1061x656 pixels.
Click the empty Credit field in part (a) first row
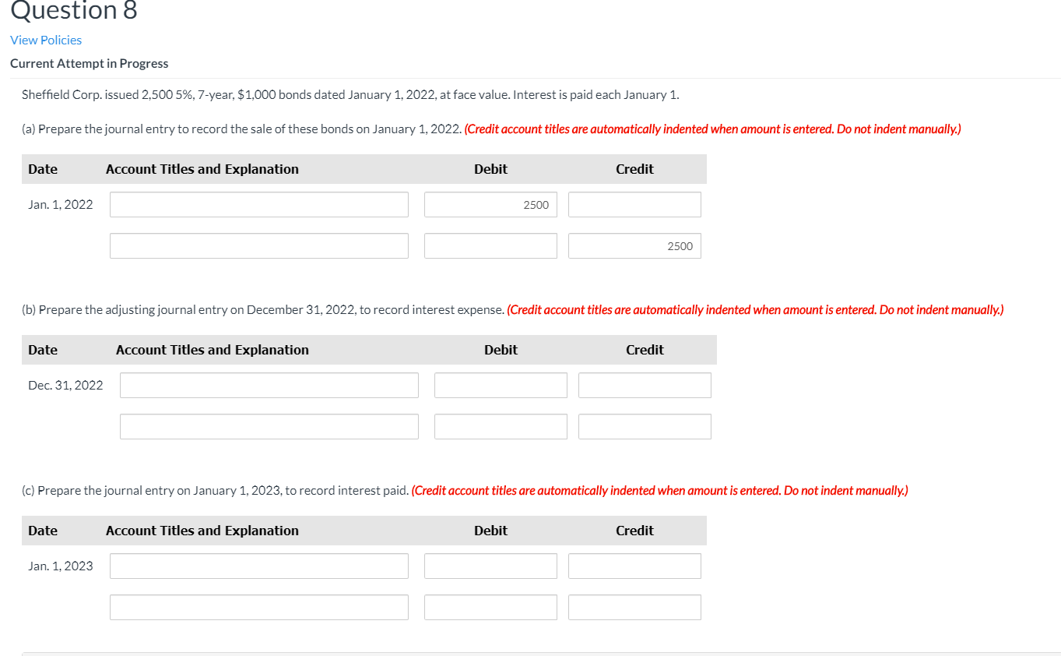[x=634, y=204]
